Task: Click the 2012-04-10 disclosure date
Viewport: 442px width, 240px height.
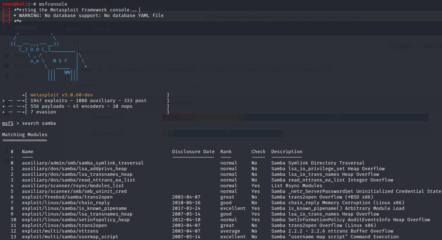Action: click(186, 220)
